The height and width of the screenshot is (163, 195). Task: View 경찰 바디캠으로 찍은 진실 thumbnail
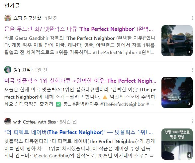click(177, 144)
